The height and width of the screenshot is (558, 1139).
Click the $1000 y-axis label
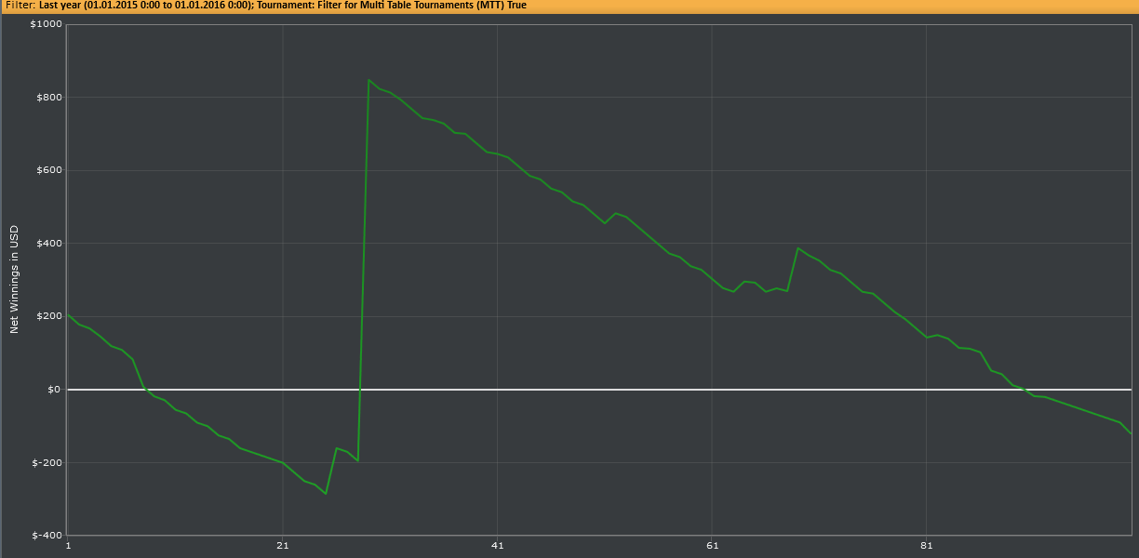tap(47, 24)
